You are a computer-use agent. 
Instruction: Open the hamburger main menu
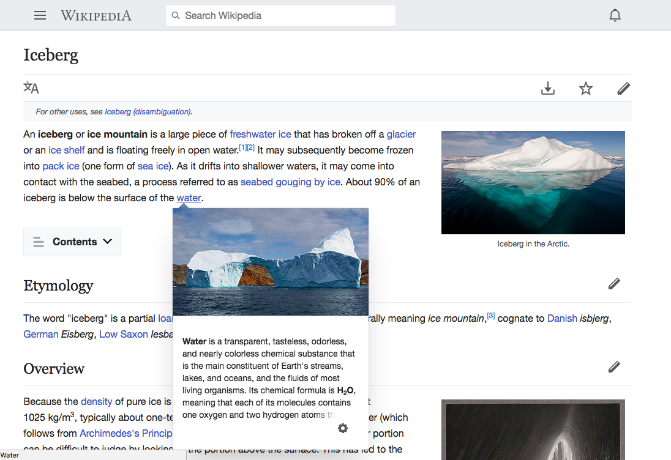(x=40, y=15)
